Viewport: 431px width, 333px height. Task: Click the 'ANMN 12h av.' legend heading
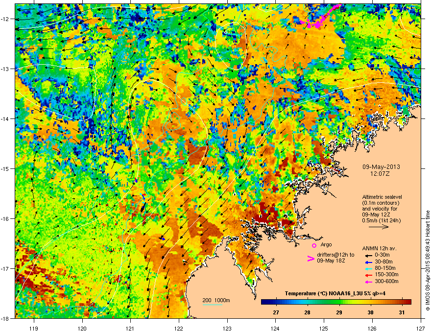(x=379, y=248)
